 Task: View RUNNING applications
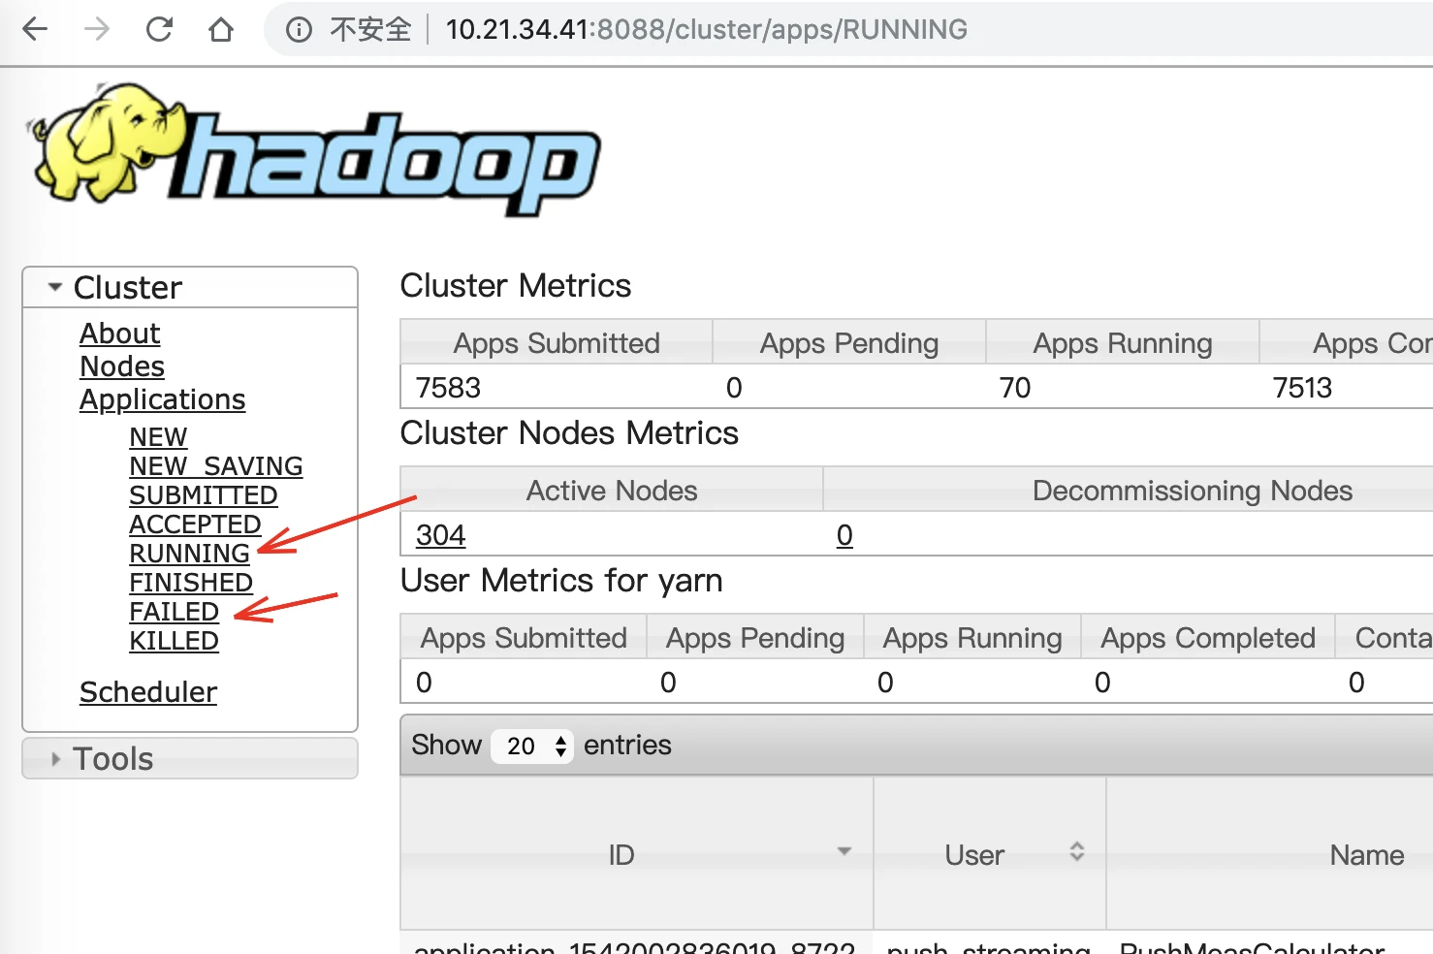click(190, 554)
